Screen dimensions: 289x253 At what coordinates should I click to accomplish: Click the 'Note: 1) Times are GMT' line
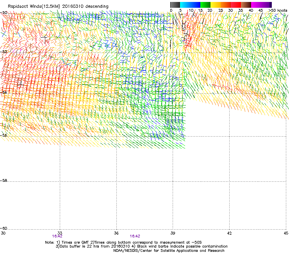(123, 242)
